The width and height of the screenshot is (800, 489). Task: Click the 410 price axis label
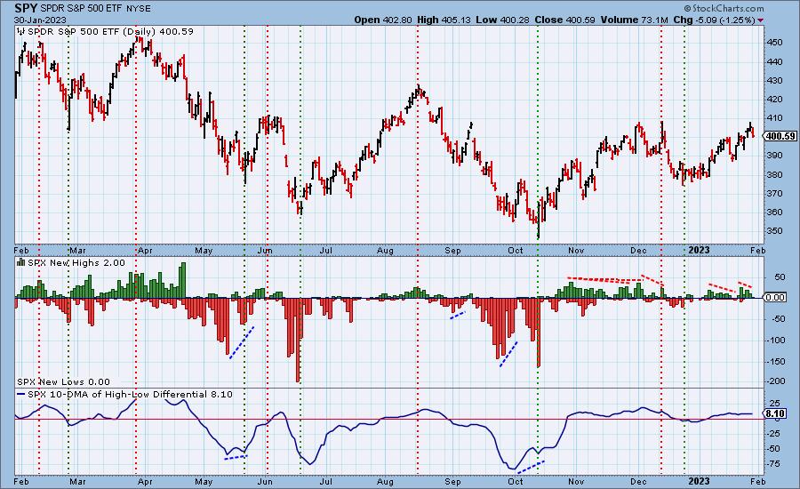pos(775,118)
